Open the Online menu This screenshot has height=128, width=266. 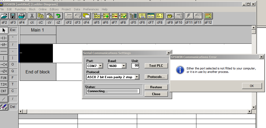coord(43,9)
